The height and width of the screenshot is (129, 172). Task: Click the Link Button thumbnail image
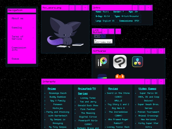tap(100, 36)
